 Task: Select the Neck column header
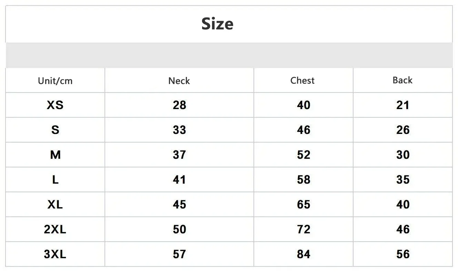[x=179, y=81]
